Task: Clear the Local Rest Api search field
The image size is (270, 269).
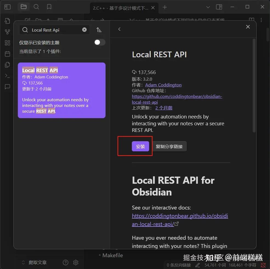Action: [x=84, y=30]
